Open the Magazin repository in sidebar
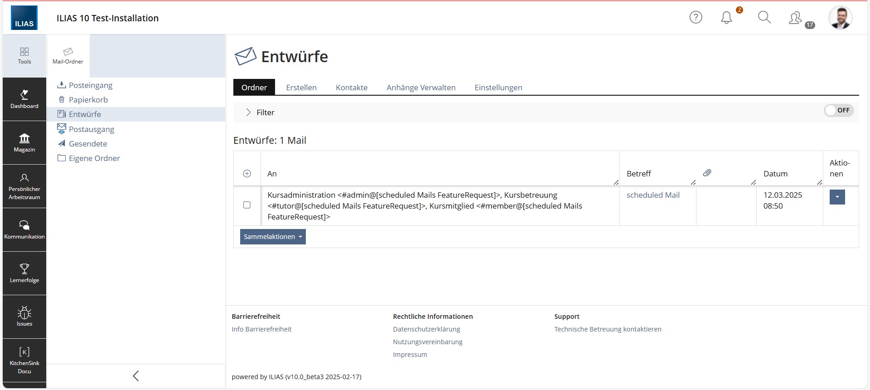870x390 pixels. click(x=24, y=142)
